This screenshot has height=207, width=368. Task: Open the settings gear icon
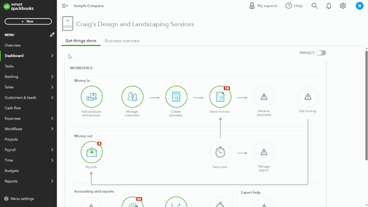[343, 6]
